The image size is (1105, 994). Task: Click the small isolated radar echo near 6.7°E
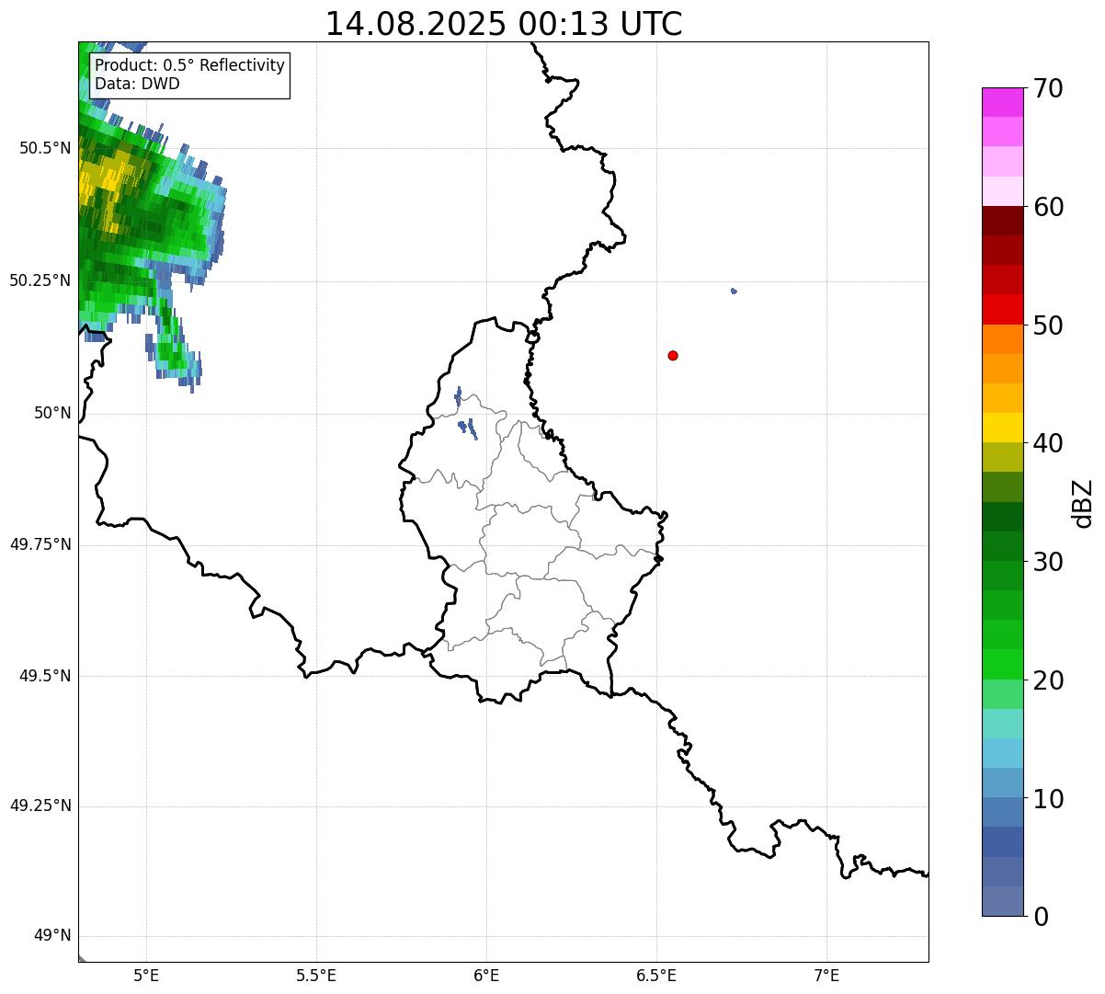pyautogui.click(x=734, y=291)
